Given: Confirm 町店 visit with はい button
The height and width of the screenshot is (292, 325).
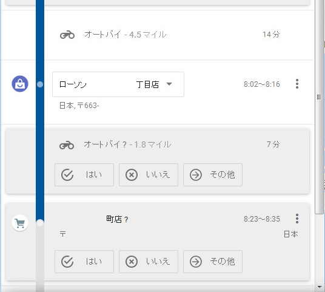Looking at the screenshot, I should pyautogui.click(x=84, y=262).
